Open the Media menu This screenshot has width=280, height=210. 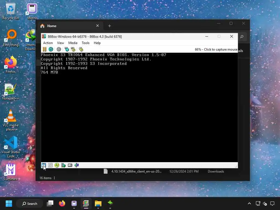click(73, 43)
